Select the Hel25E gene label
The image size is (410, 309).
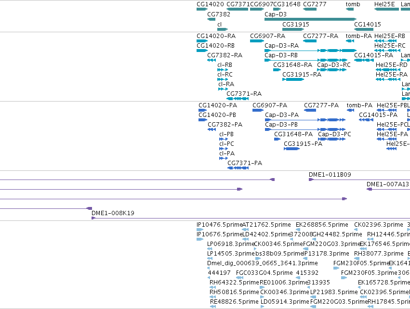[384, 4]
